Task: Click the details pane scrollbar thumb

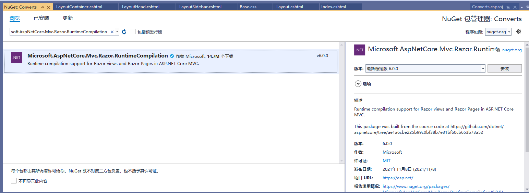Action: [x=527, y=99]
